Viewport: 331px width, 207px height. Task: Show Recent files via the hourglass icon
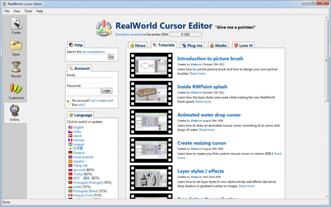[x=16, y=67]
